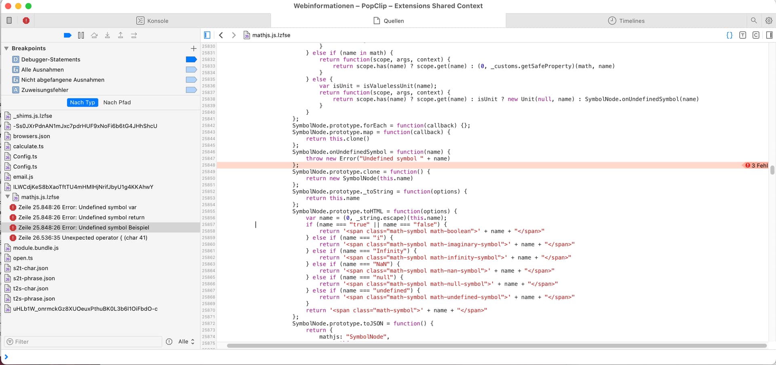Open the inspector settings gear

tap(768, 21)
